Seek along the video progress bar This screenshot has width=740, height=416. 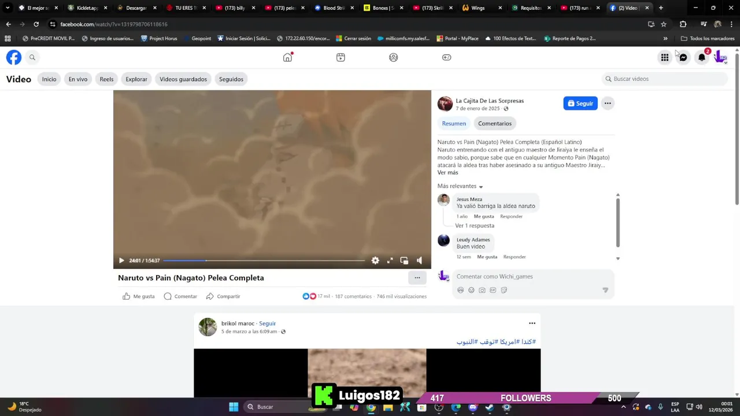pos(264,261)
